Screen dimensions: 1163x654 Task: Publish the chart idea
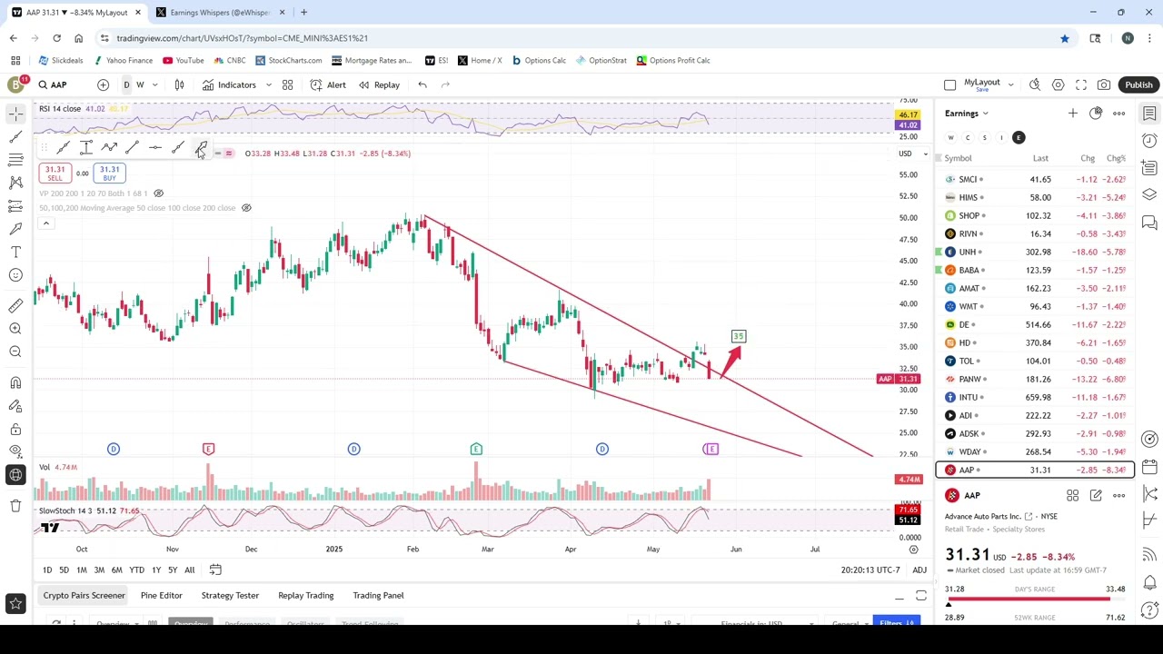1138,84
